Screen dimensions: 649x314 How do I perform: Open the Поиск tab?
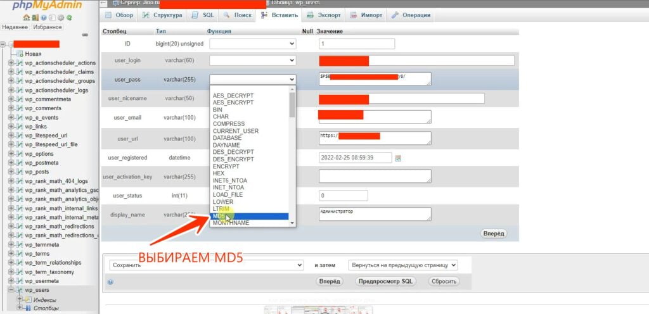[238, 15]
